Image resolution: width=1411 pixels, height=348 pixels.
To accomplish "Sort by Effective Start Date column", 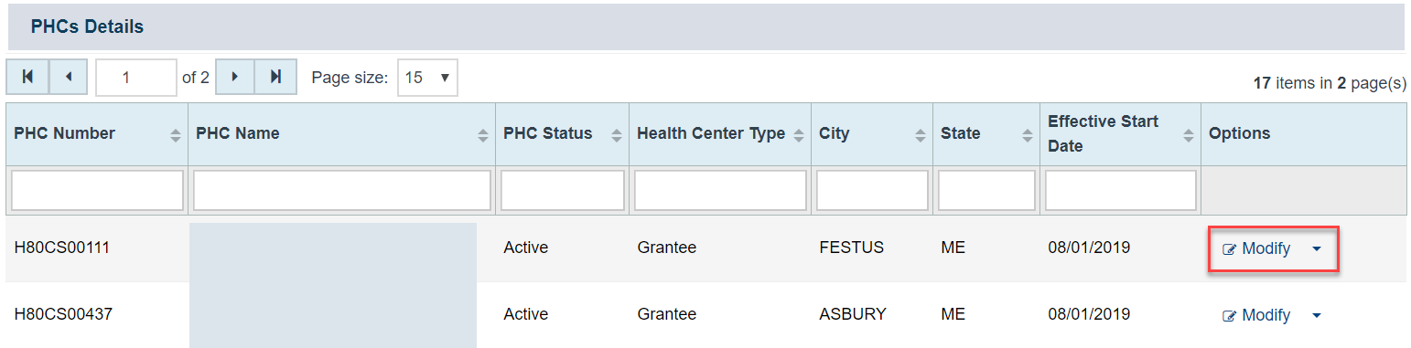I will (x=1189, y=135).
